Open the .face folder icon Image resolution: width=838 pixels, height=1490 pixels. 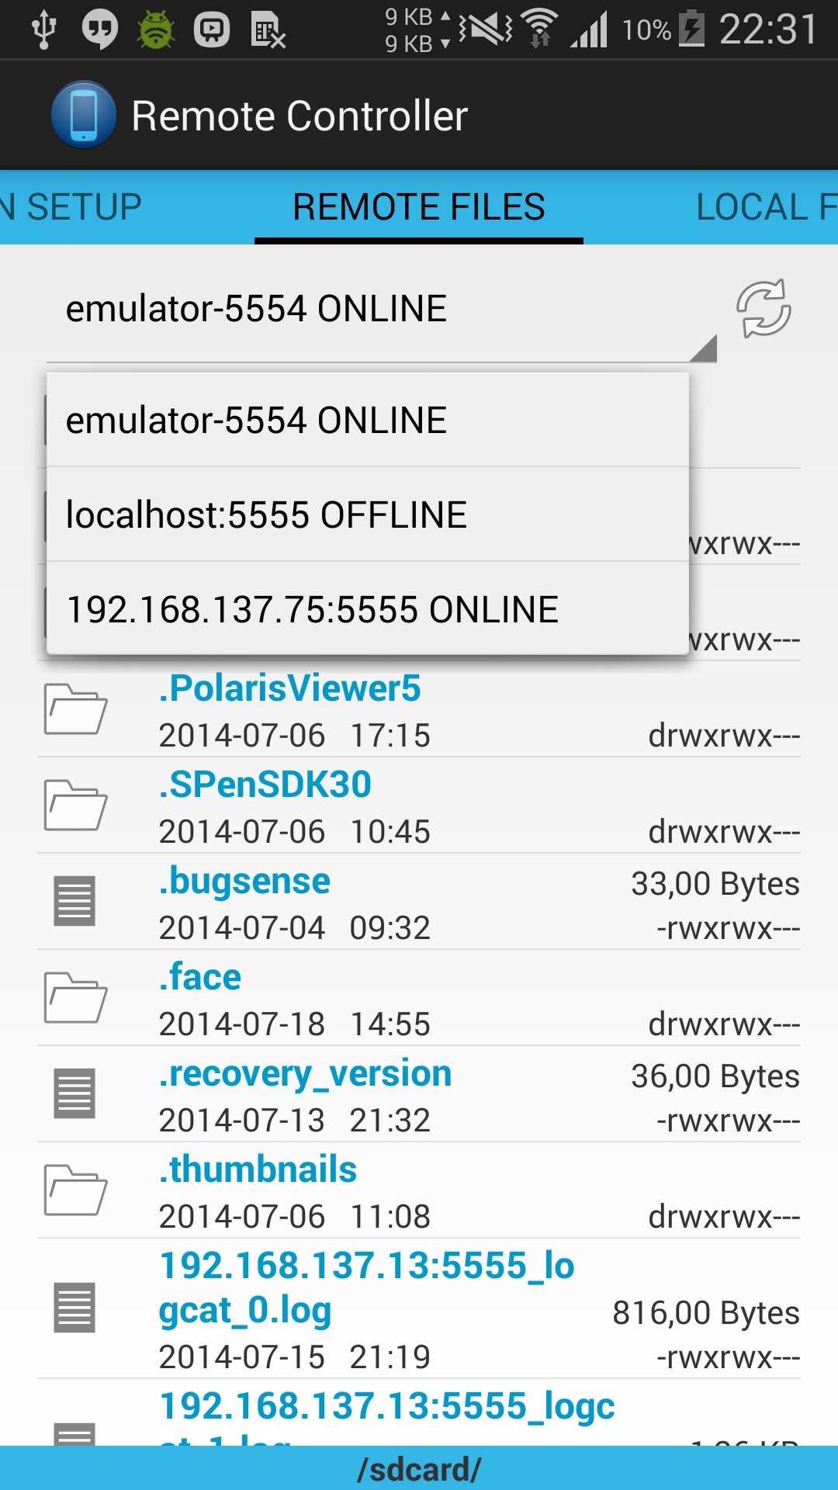click(75, 998)
